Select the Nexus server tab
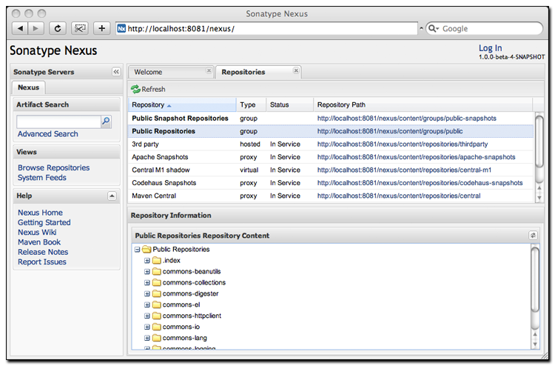This screenshot has height=366, width=555. click(x=29, y=87)
